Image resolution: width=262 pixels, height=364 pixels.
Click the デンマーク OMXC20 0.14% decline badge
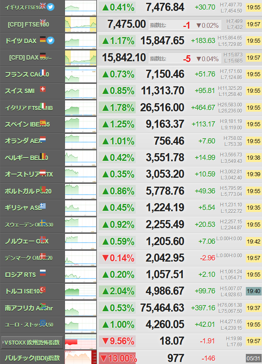117,258
